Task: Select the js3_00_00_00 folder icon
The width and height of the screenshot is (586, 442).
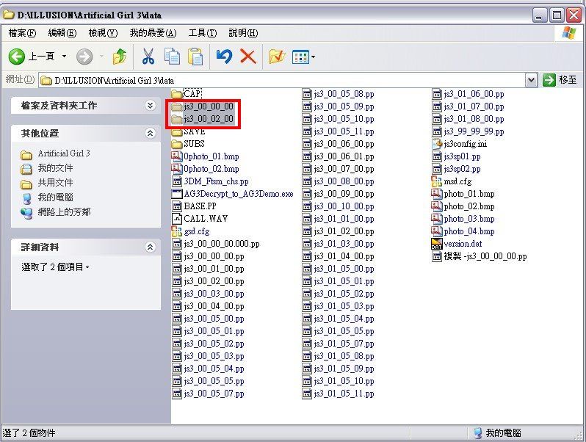Action: pos(176,107)
